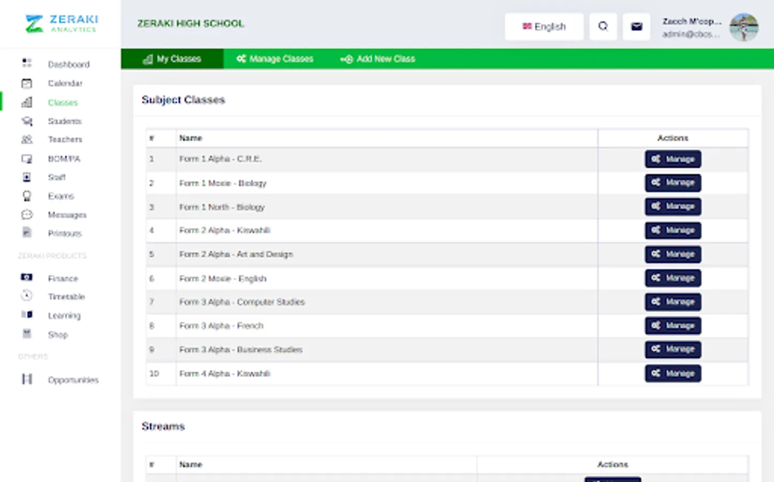Open Timetable product link
The image size is (774, 482).
pyautogui.click(x=66, y=297)
